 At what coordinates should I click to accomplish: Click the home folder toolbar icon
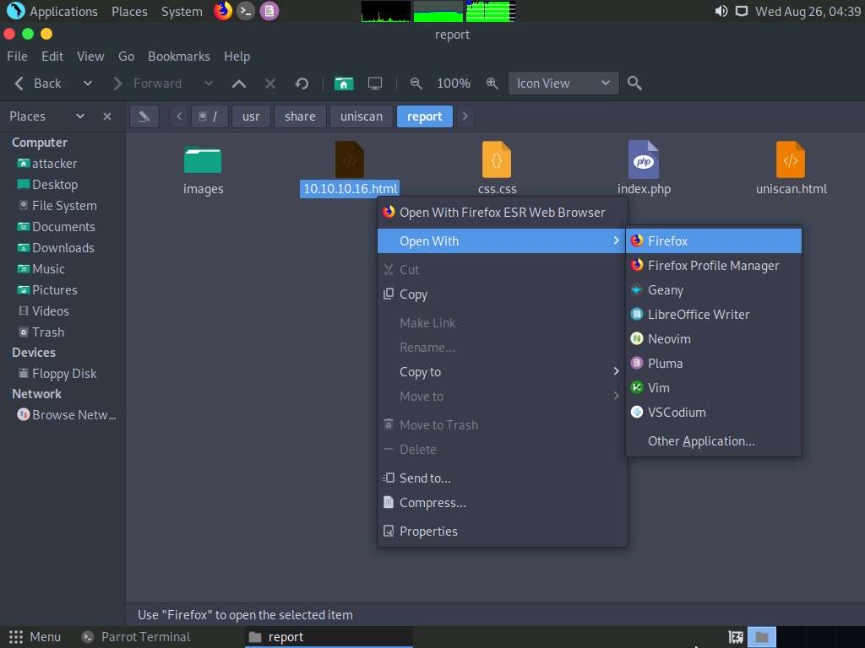pyautogui.click(x=344, y=84)
